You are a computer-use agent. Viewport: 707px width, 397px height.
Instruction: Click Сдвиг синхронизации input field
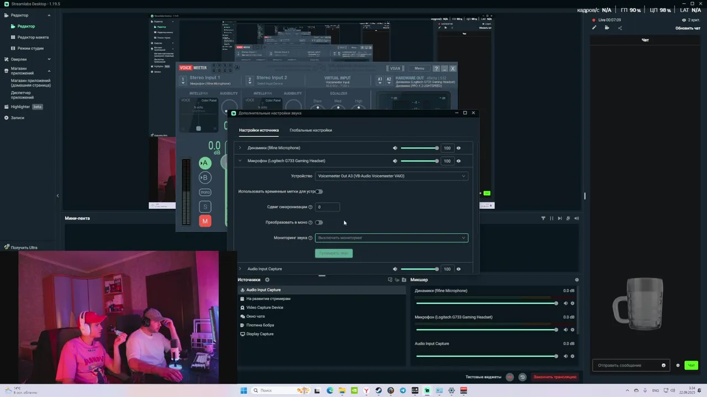pyautogui.click(x=328, y=207)
